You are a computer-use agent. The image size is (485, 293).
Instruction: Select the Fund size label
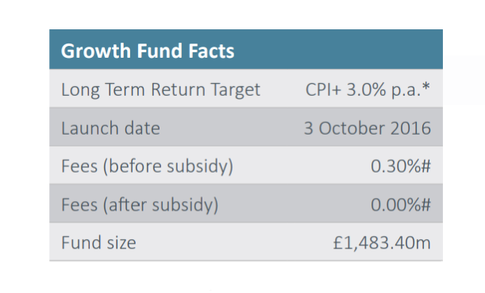pyautogui.click(x=98, y=243)
